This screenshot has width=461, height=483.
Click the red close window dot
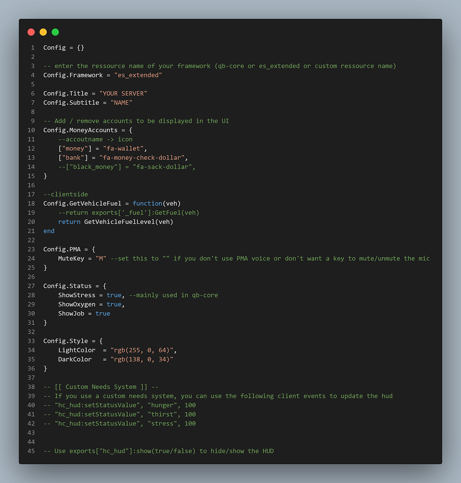tap(31, 32)
